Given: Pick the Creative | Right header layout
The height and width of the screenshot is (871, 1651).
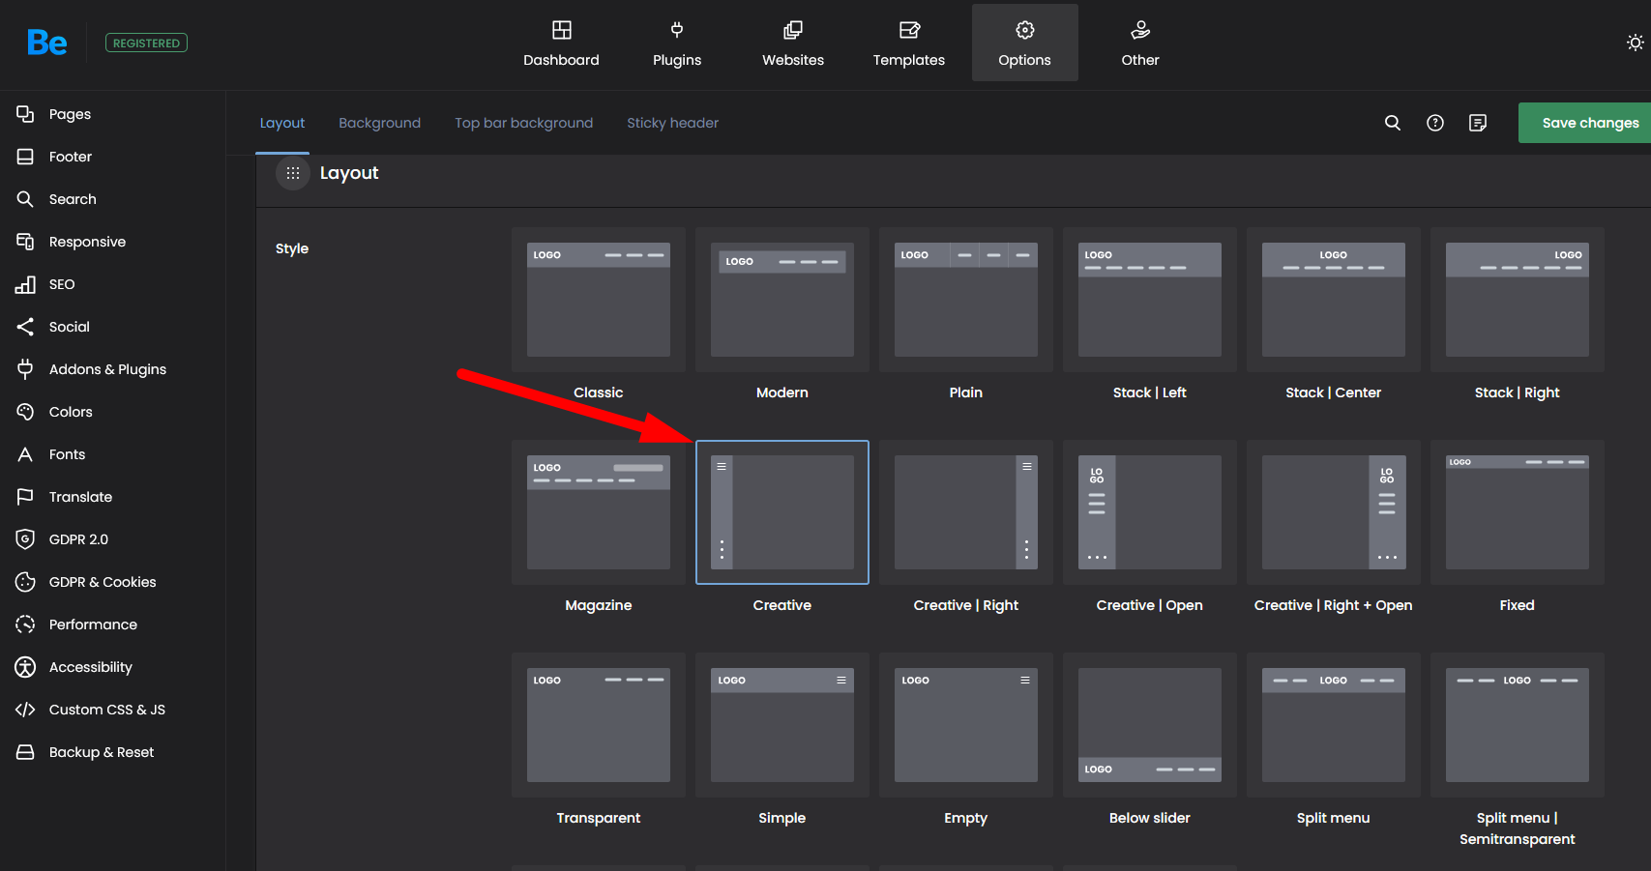Looking at the screenshot, I should [966, 512].
